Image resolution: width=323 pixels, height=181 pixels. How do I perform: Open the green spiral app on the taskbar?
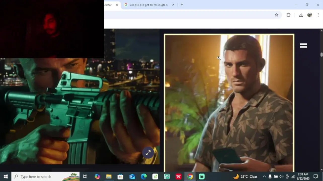tap(167, 176)
